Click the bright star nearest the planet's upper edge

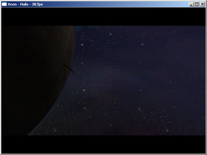point(82,44)
